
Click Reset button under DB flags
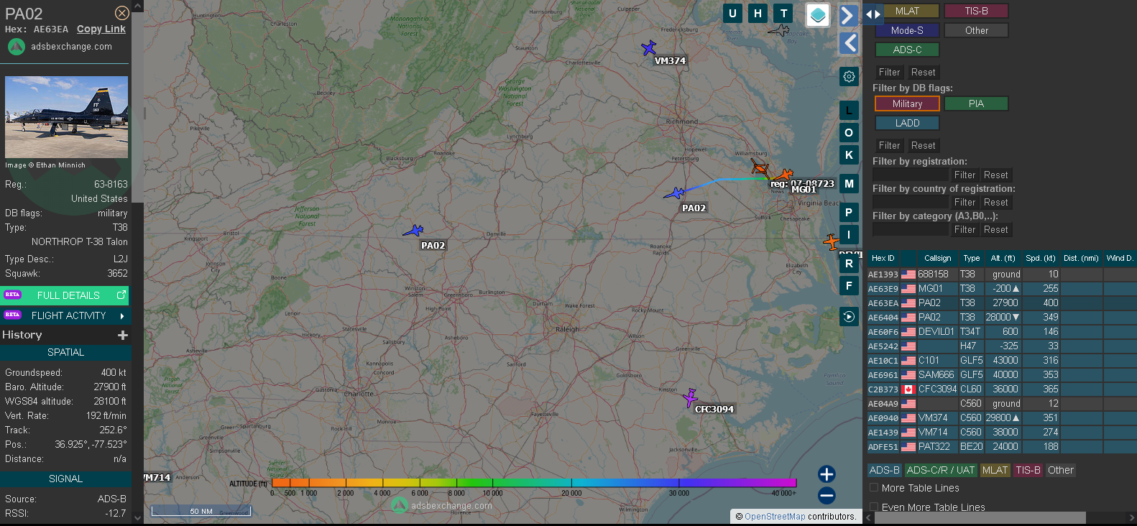click(x=923, y=145)
